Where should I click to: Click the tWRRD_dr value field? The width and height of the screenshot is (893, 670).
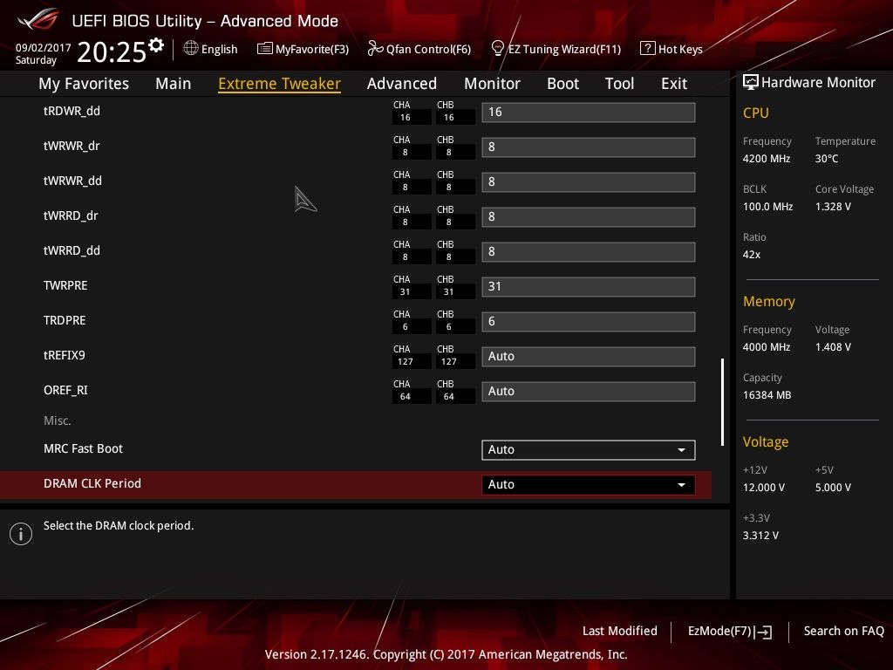(x=589, y=217)
